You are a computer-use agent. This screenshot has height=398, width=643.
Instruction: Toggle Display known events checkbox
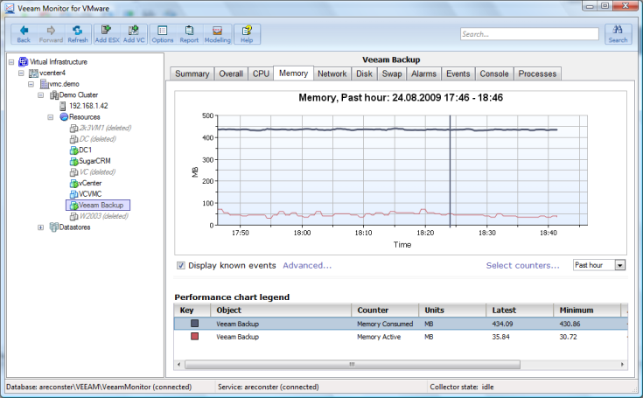tap(181, 265)
